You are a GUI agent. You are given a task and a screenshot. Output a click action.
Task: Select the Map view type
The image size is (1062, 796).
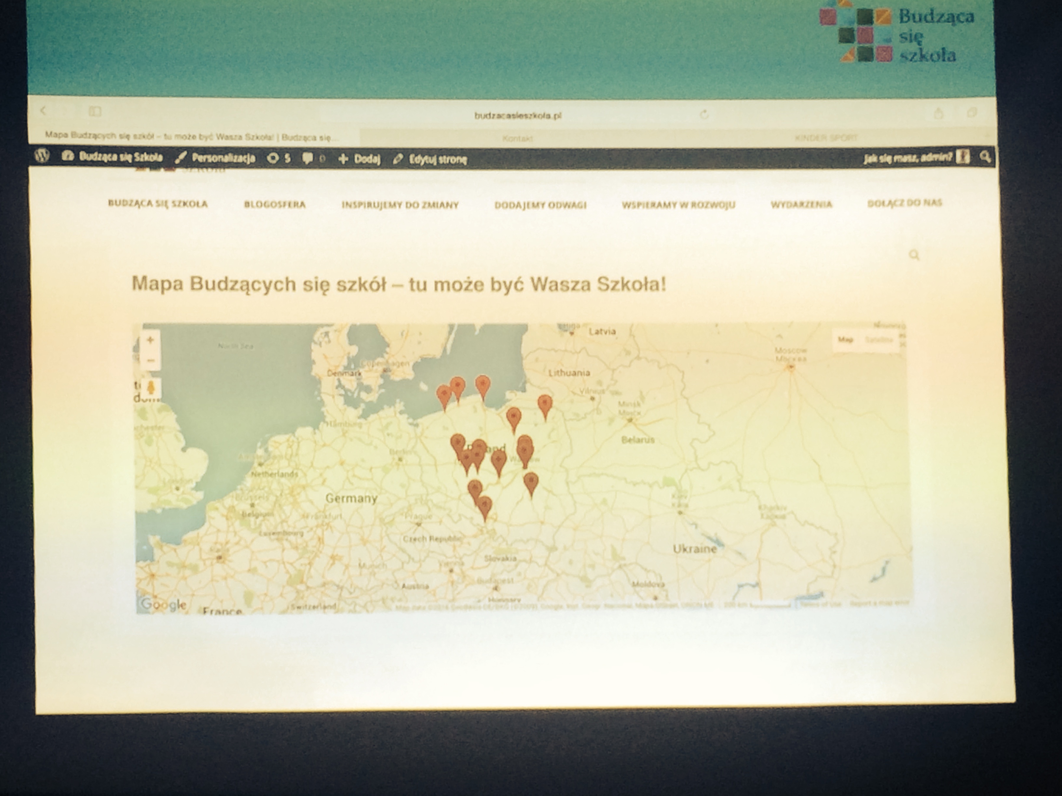pyautogui.click(x=846, y=340)
